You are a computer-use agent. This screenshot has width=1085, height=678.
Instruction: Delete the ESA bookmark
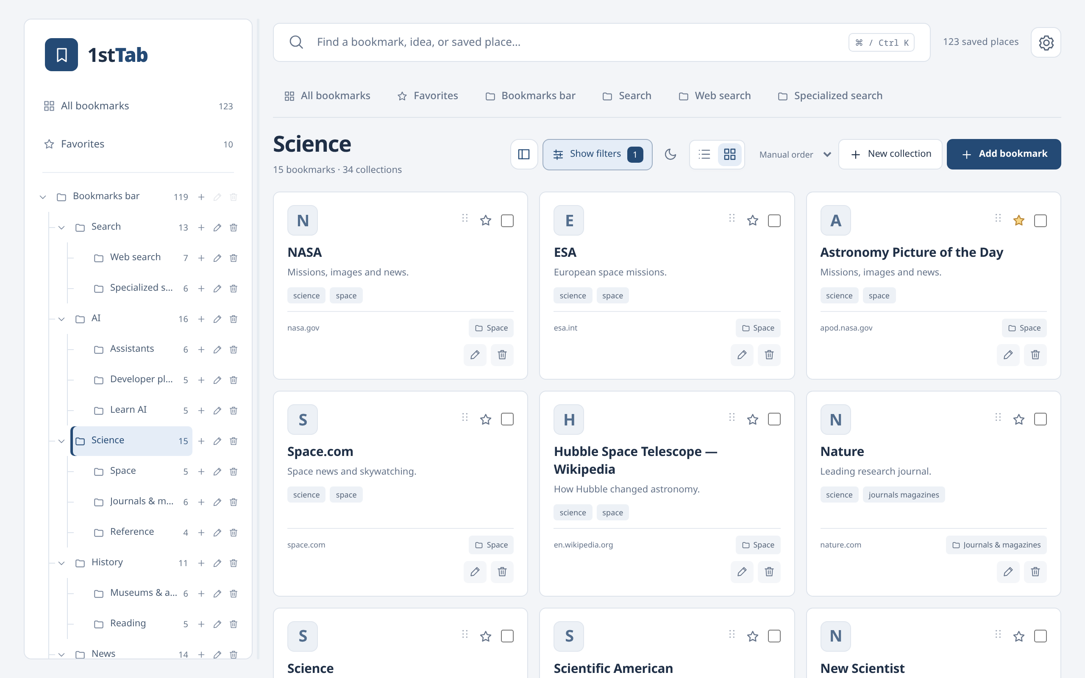coord(769,355)
